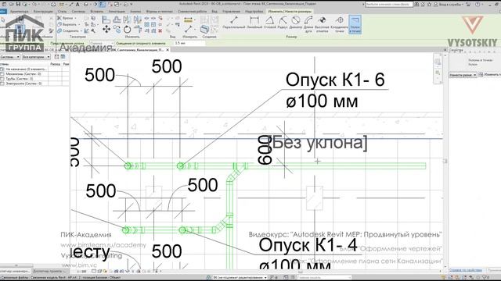This screenshot has height=281, width=501.
Task: Expand the Врезка dropdown arrow
Action: click(76, 18)
